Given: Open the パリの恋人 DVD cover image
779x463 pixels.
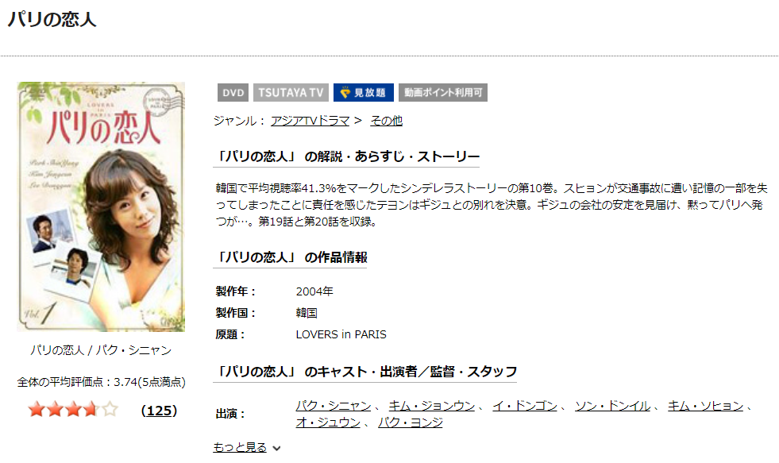Looking at the screenshot, I should click(x=101, y=206).
